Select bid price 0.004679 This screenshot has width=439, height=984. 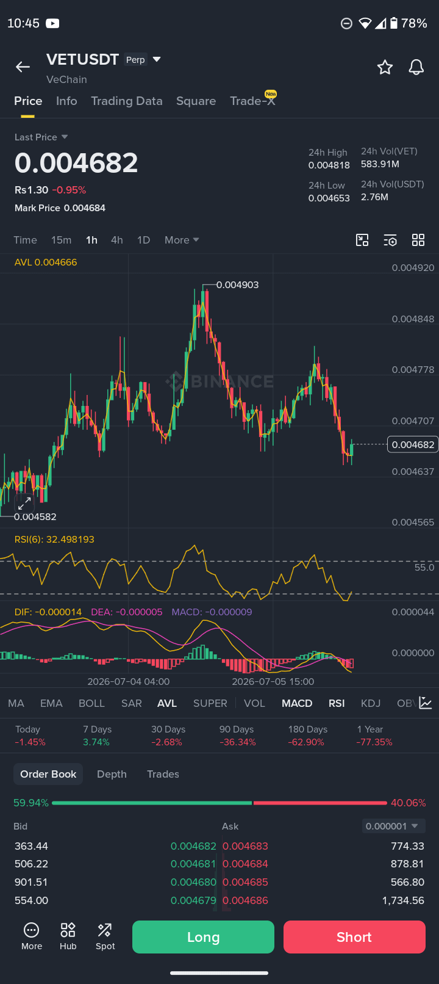click(x=193, y=900)
